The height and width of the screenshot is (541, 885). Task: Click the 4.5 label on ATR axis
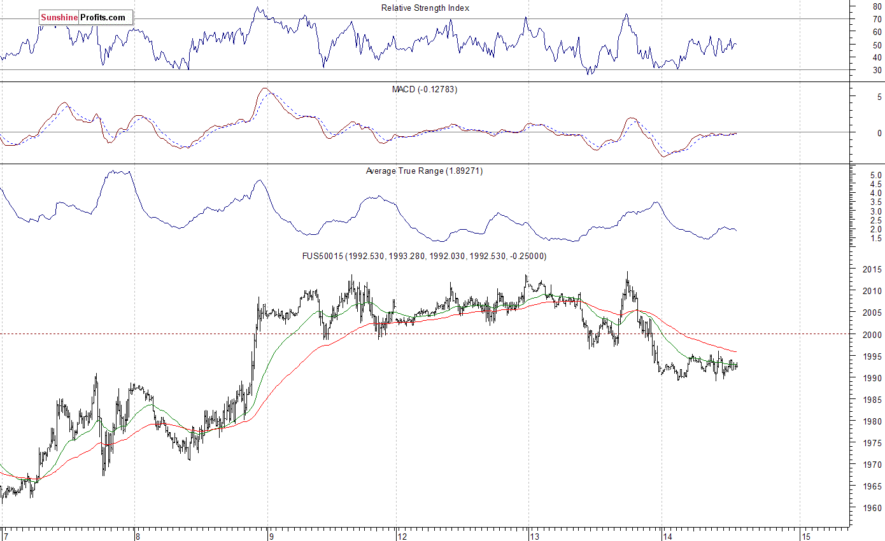(876, 184)
